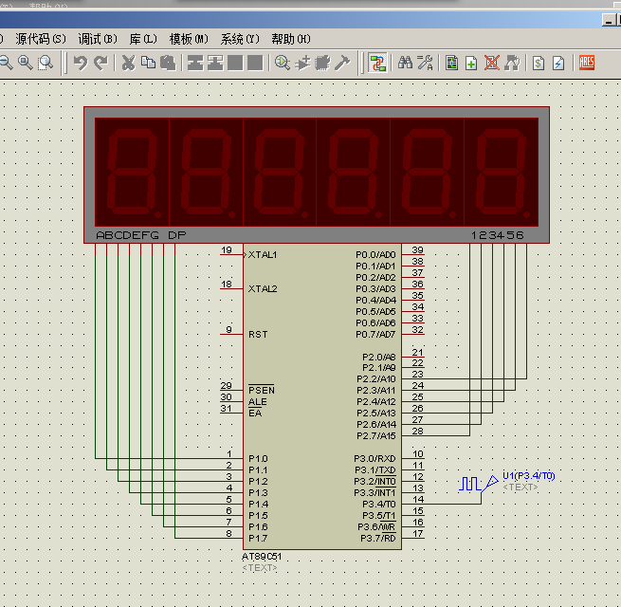The image size is (621, 607).
Task: Open the 库(L) menu
Action: pyautogui.click(x=143, y=39)
